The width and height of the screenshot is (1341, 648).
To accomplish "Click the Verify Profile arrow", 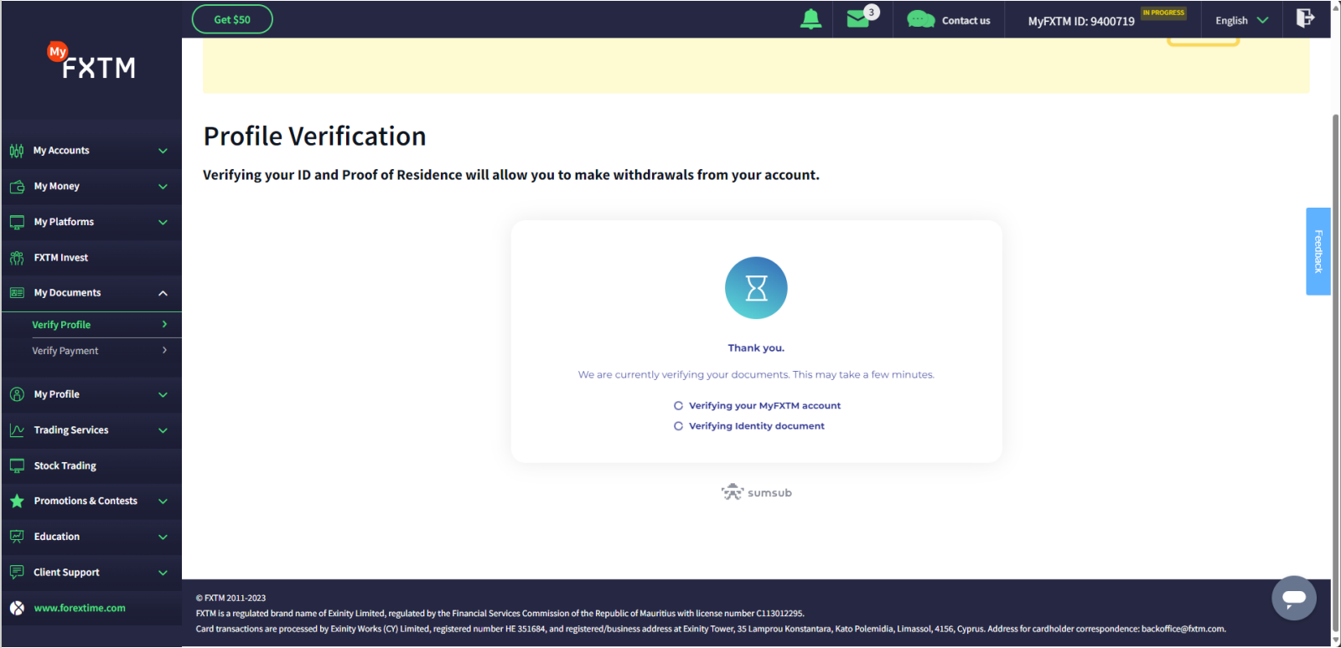I will (164, 324).
